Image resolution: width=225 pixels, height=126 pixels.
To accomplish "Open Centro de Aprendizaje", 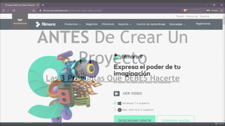I will 151,24.
